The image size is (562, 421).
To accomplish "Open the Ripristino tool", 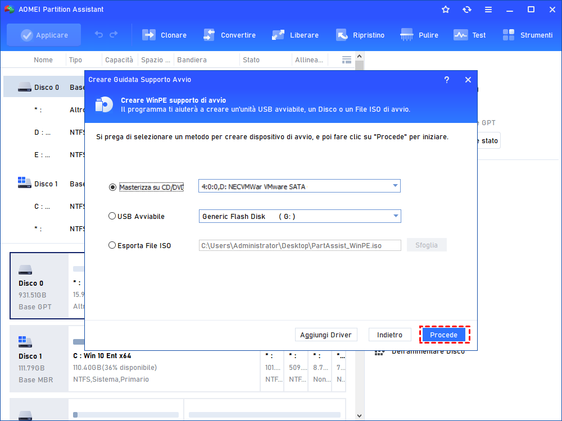I will click(360, 35).
